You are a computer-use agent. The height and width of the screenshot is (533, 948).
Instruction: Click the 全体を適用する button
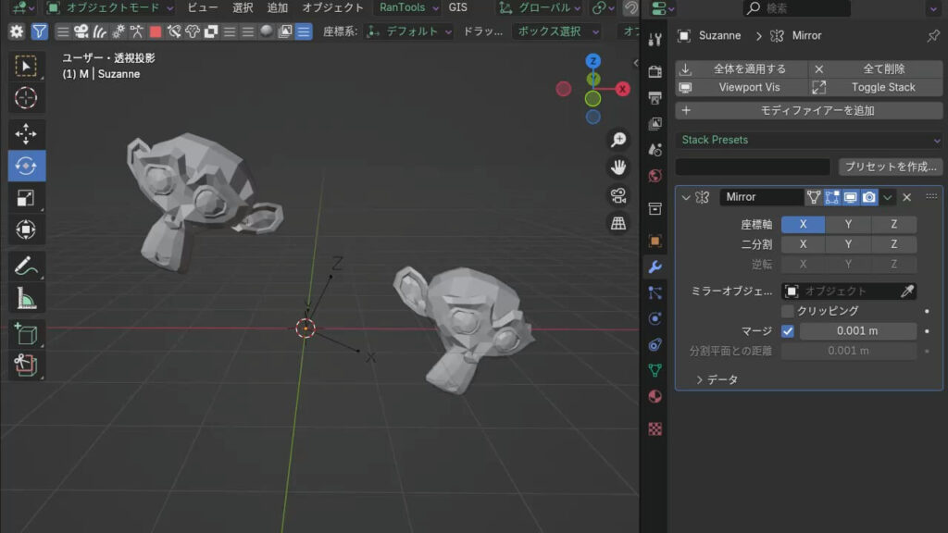[x=741, y=68]
